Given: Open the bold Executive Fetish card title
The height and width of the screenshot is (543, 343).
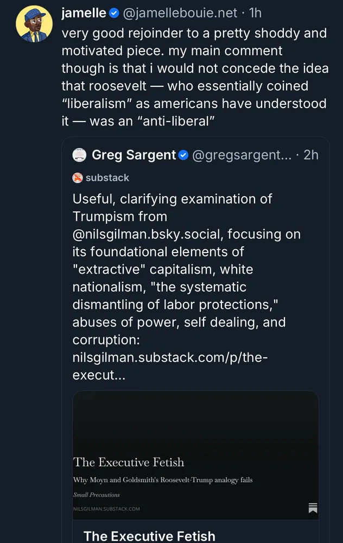Looking at the screenshot, I should (149, 536).
